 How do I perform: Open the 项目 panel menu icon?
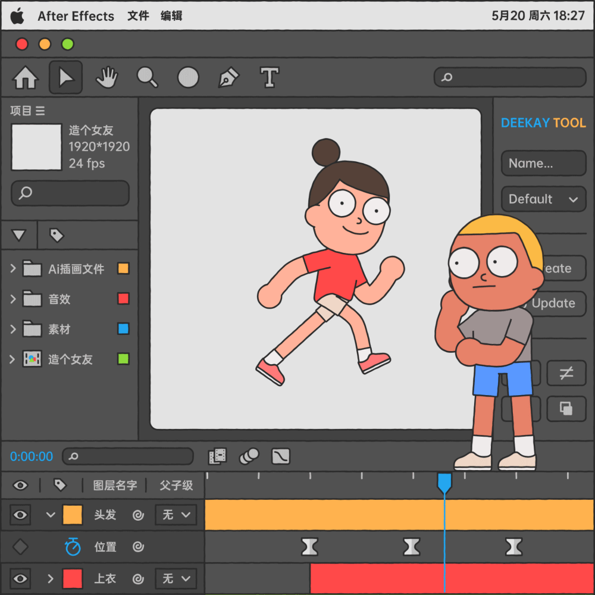[40, 111]
